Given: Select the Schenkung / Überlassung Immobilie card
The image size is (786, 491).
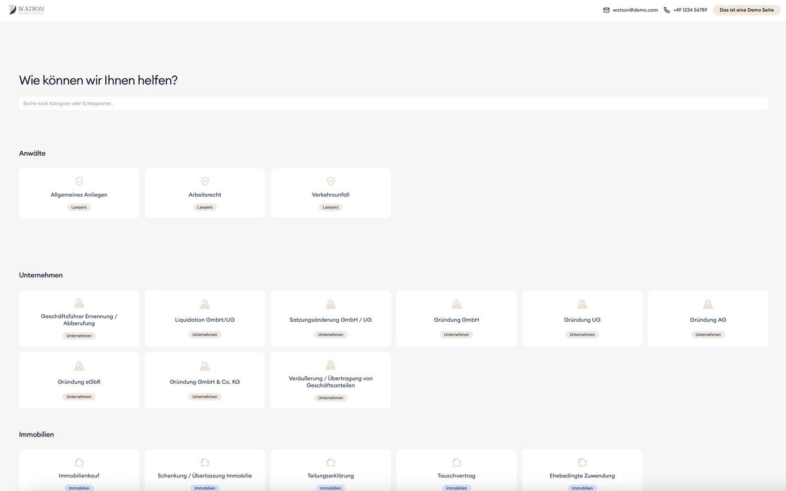Looking at the screenshot, I should [205, 470].
